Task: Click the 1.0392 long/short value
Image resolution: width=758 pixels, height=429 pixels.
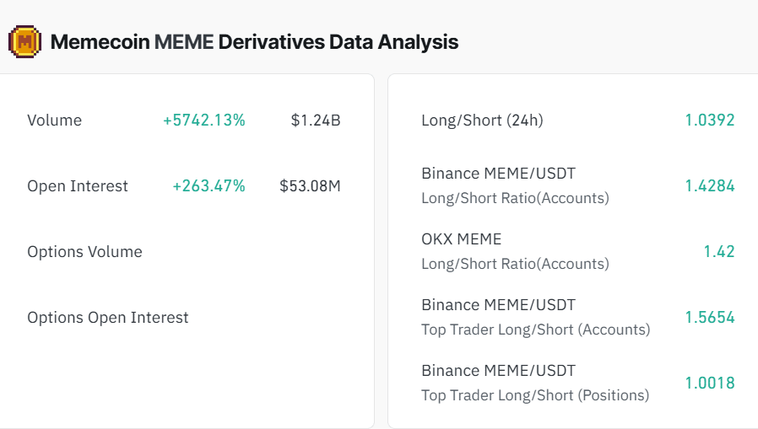Action: pyautogui.click(x=710, y=121)
